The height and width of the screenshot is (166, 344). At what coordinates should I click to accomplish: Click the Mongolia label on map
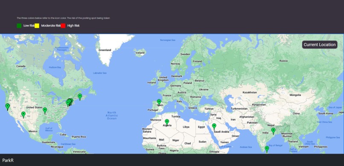(295, 95)
